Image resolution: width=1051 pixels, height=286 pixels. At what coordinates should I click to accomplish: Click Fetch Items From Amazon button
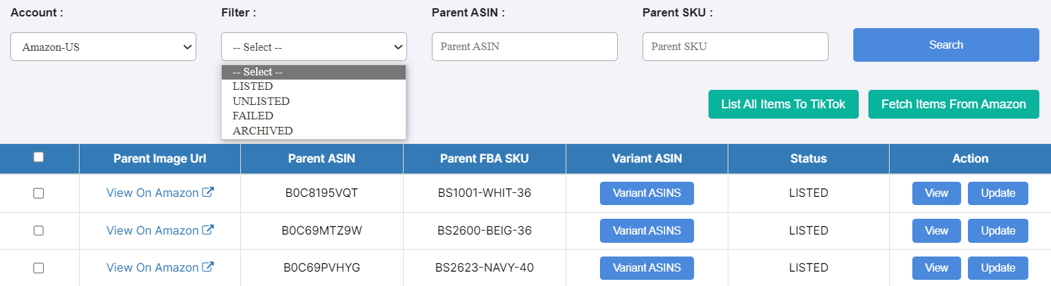[x=954, y=104]
